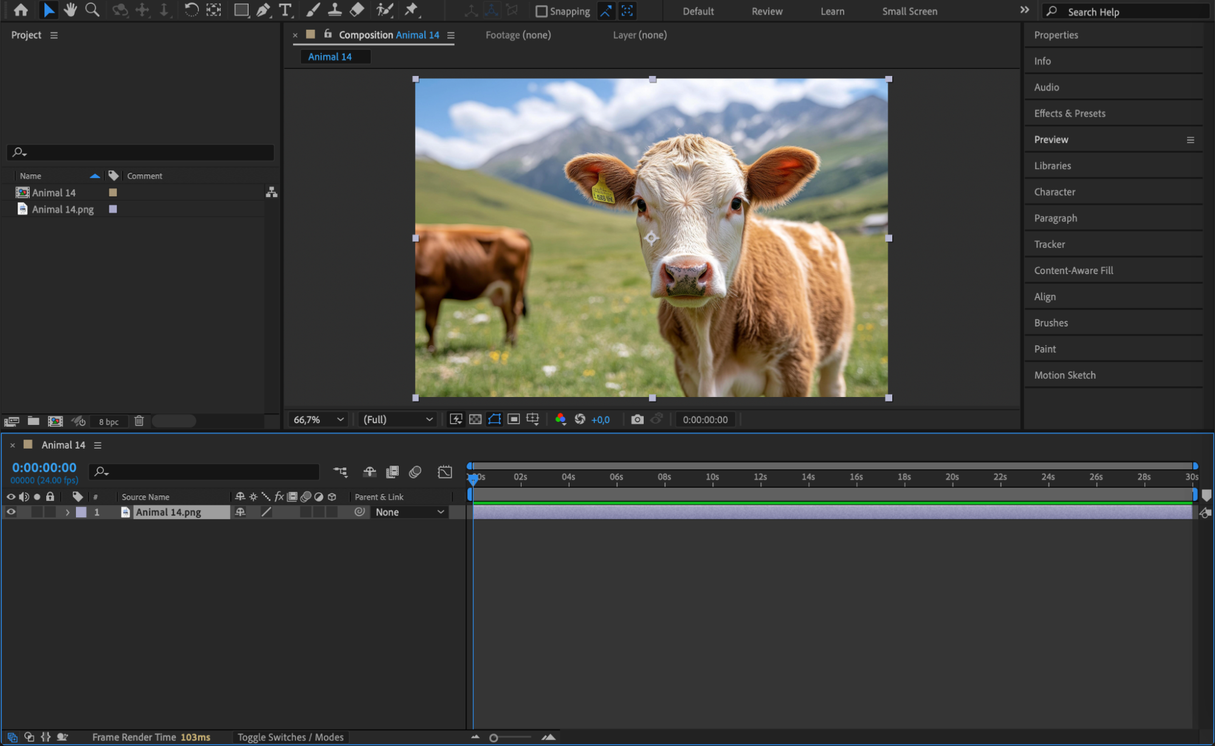Select the Puppet Pin tool

click(x=411, y=10)
